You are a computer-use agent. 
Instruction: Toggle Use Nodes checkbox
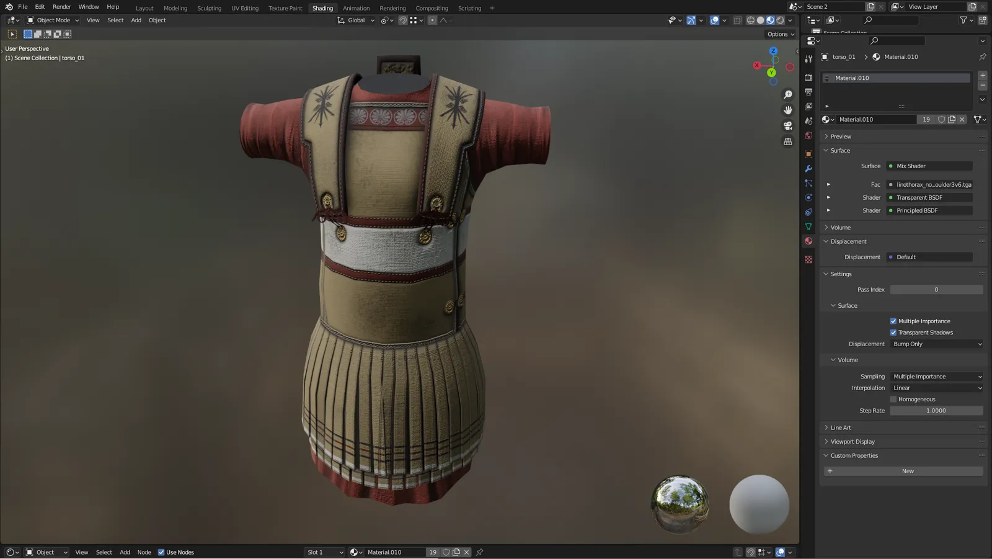tap(161, 552)
